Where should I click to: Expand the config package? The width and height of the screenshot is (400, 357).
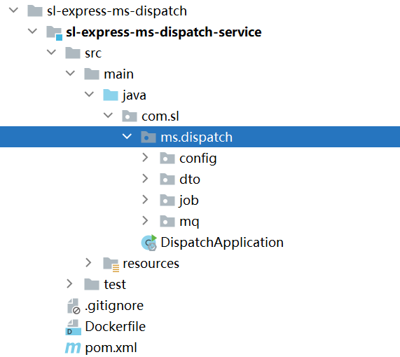click(x=145, y=158)
